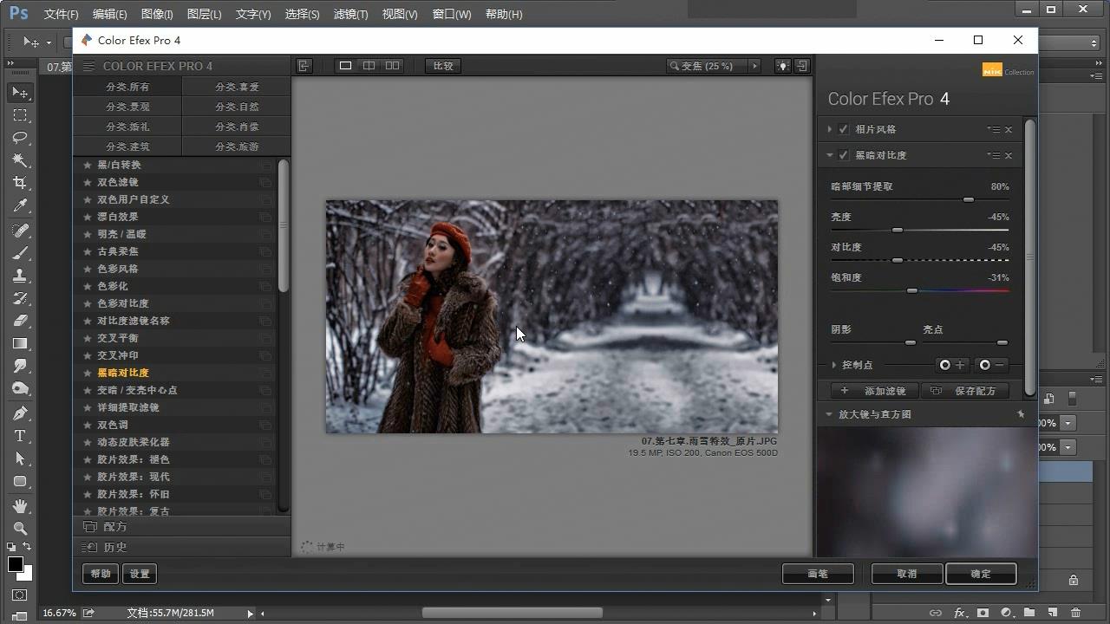1110x624 pixels.
Task: Toggle favorite star for 交叉平衡
Action: pyautogui.click(x=88, y=338)
